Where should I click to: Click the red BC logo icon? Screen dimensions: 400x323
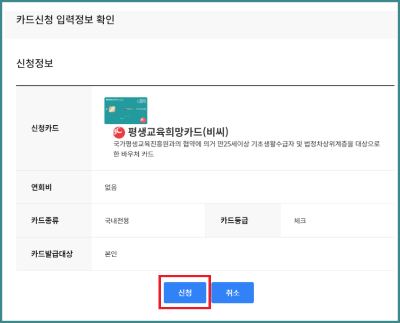(119, 132)
